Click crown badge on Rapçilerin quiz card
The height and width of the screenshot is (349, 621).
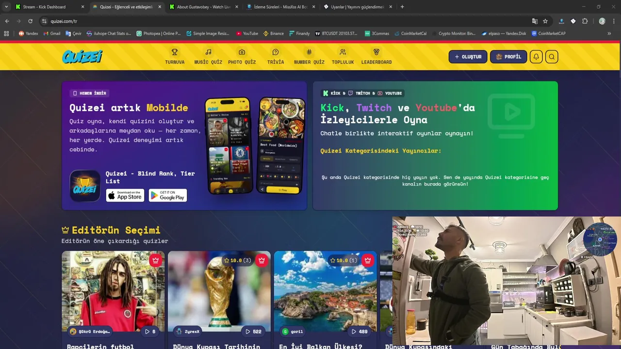tap(155, 260)
